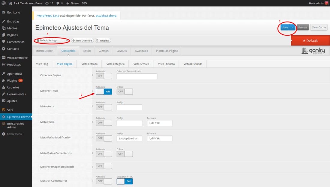Open the Save button dropdown arrow

[x=292, y=27]
